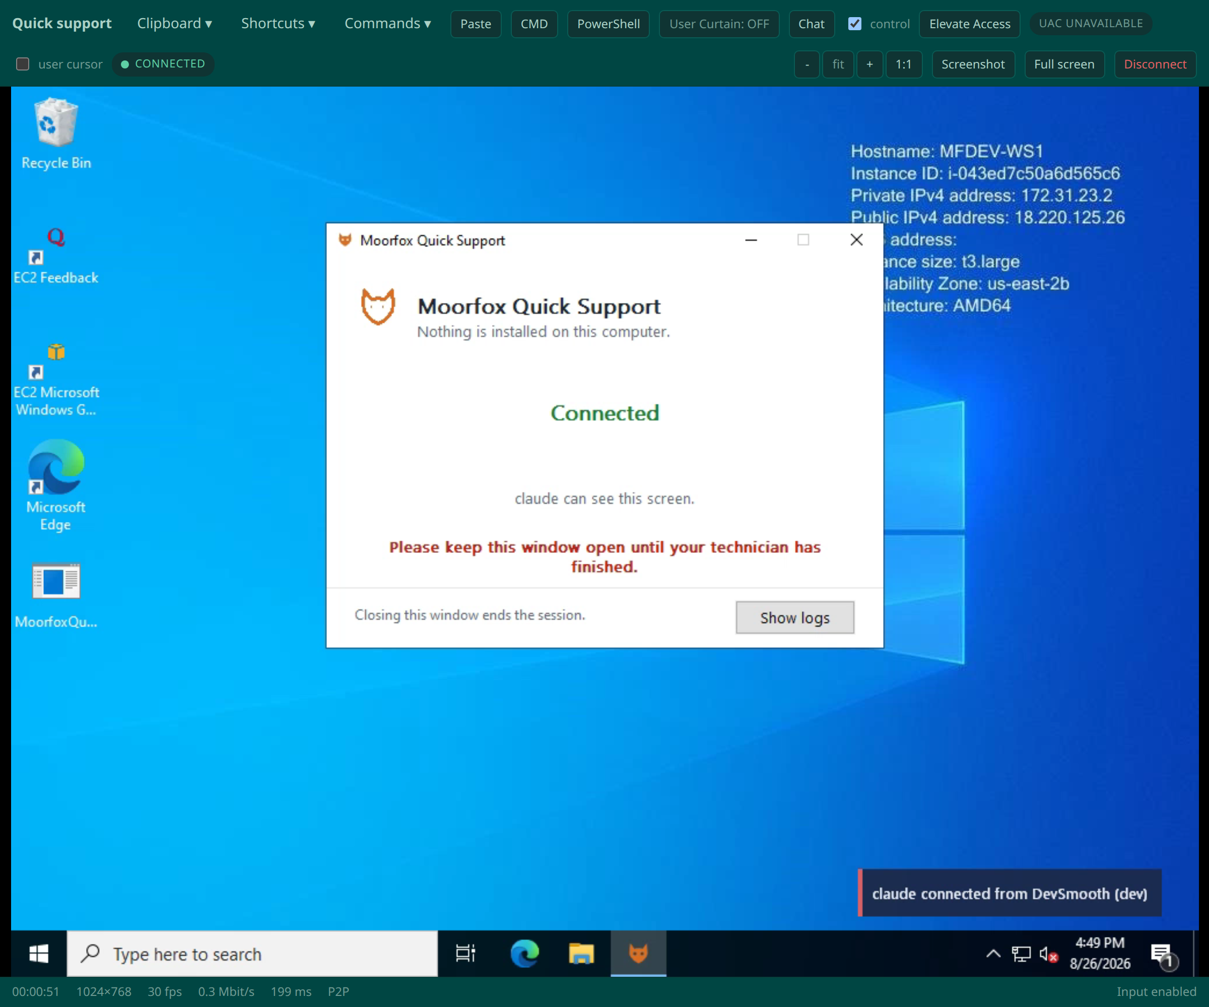Click the claude connected from DevSmooth notification
Viewport: 1209px width, 1007px height.
pos(1009,893)
